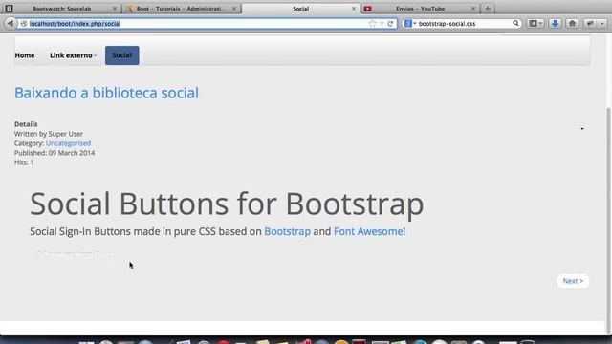The image size is (612, 344).
Task: Open the Uncategorised category link
Action: [68, 143]
